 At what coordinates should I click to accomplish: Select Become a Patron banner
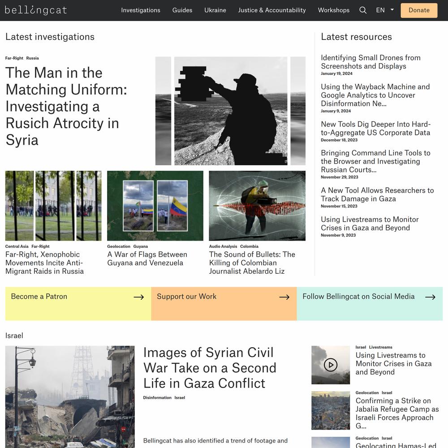[x=78, y=304]
